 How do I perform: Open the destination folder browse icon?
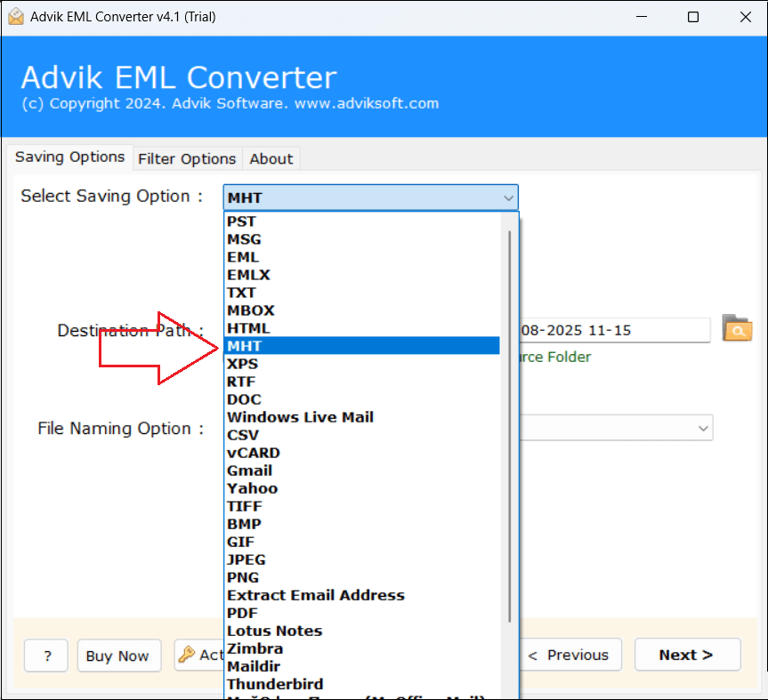[737, 328]
